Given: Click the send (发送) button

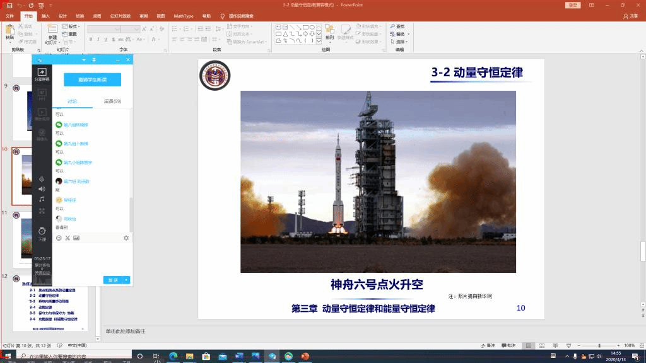Looking at the screenshot, I should [112, 280].
